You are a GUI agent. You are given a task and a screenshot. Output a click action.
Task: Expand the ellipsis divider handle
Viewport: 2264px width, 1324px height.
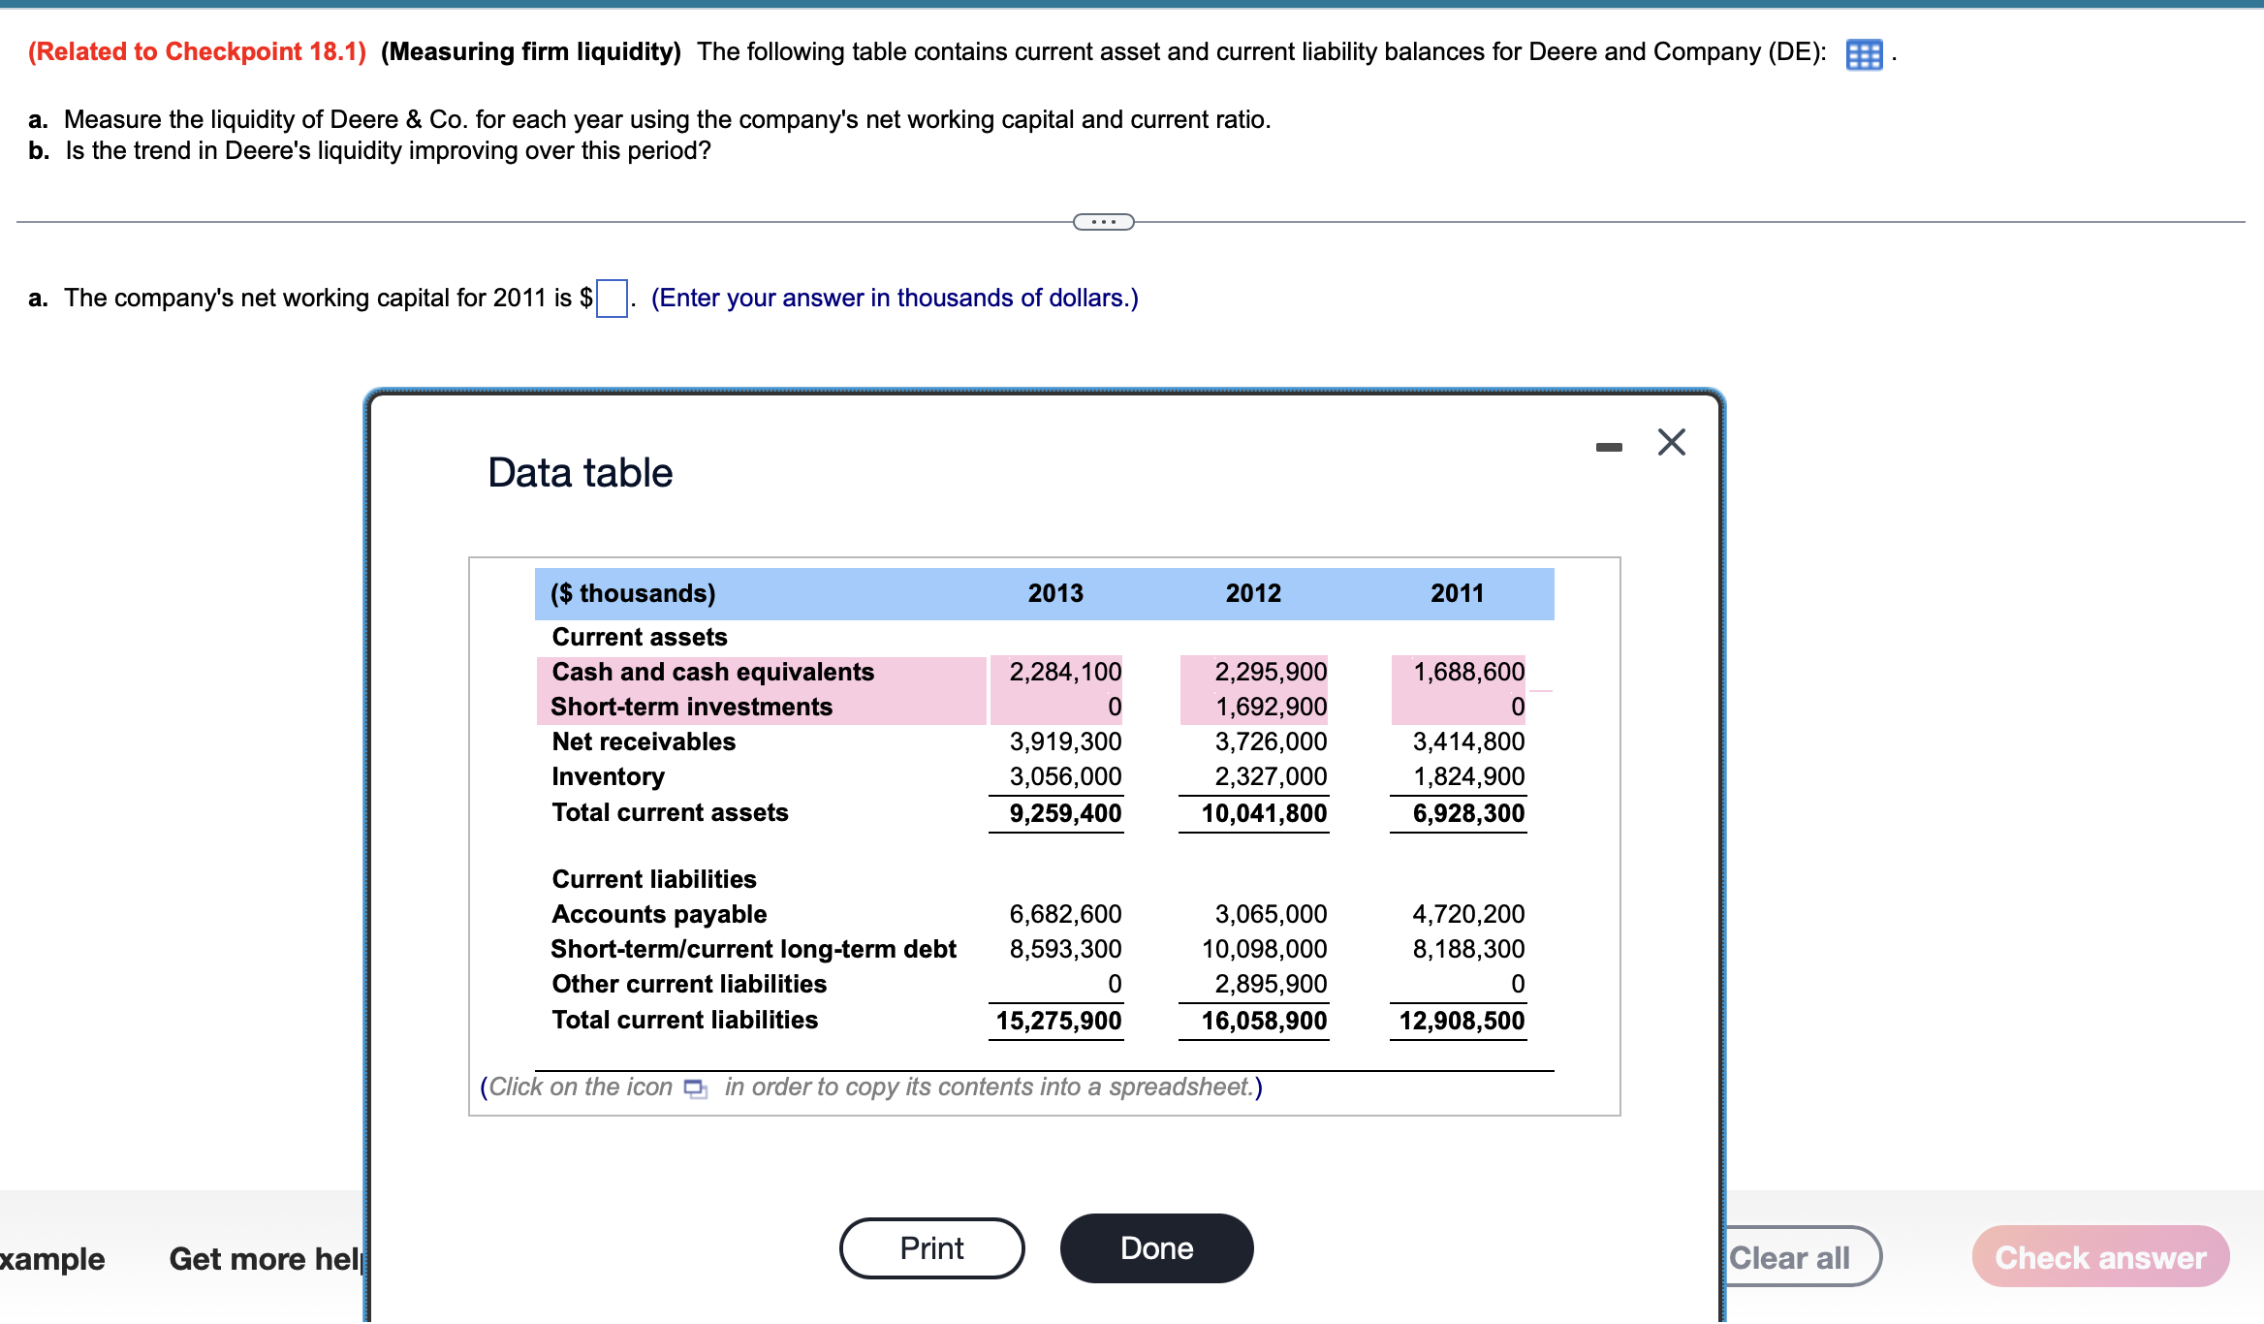pos(1103,222)
